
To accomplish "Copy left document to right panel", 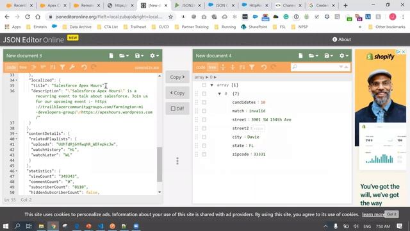I will click(x=177, y=77).
